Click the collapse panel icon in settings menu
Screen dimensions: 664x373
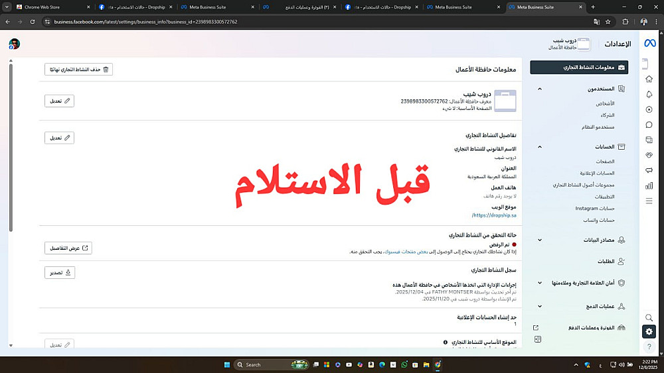click(537, 339)
